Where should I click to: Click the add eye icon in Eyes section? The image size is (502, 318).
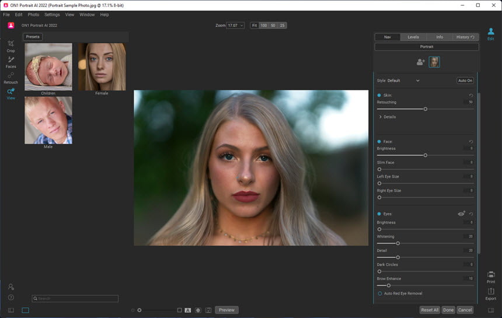[461, 214]
